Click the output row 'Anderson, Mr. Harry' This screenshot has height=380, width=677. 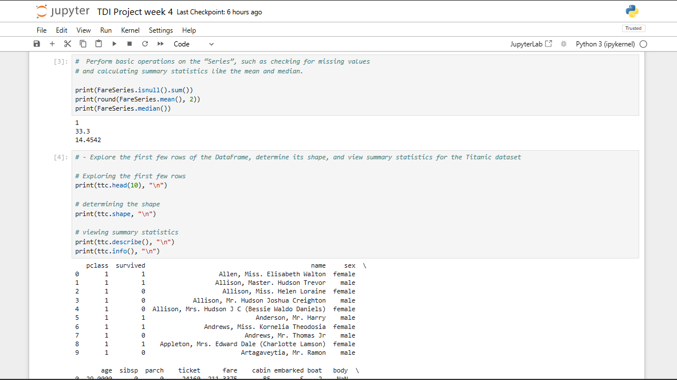click(290, 318)
